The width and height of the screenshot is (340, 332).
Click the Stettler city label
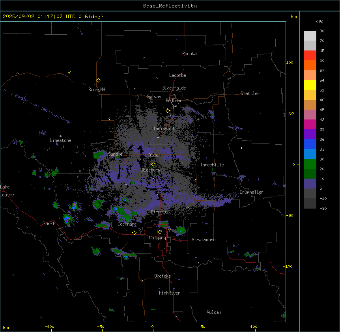(x=250, y=93)
